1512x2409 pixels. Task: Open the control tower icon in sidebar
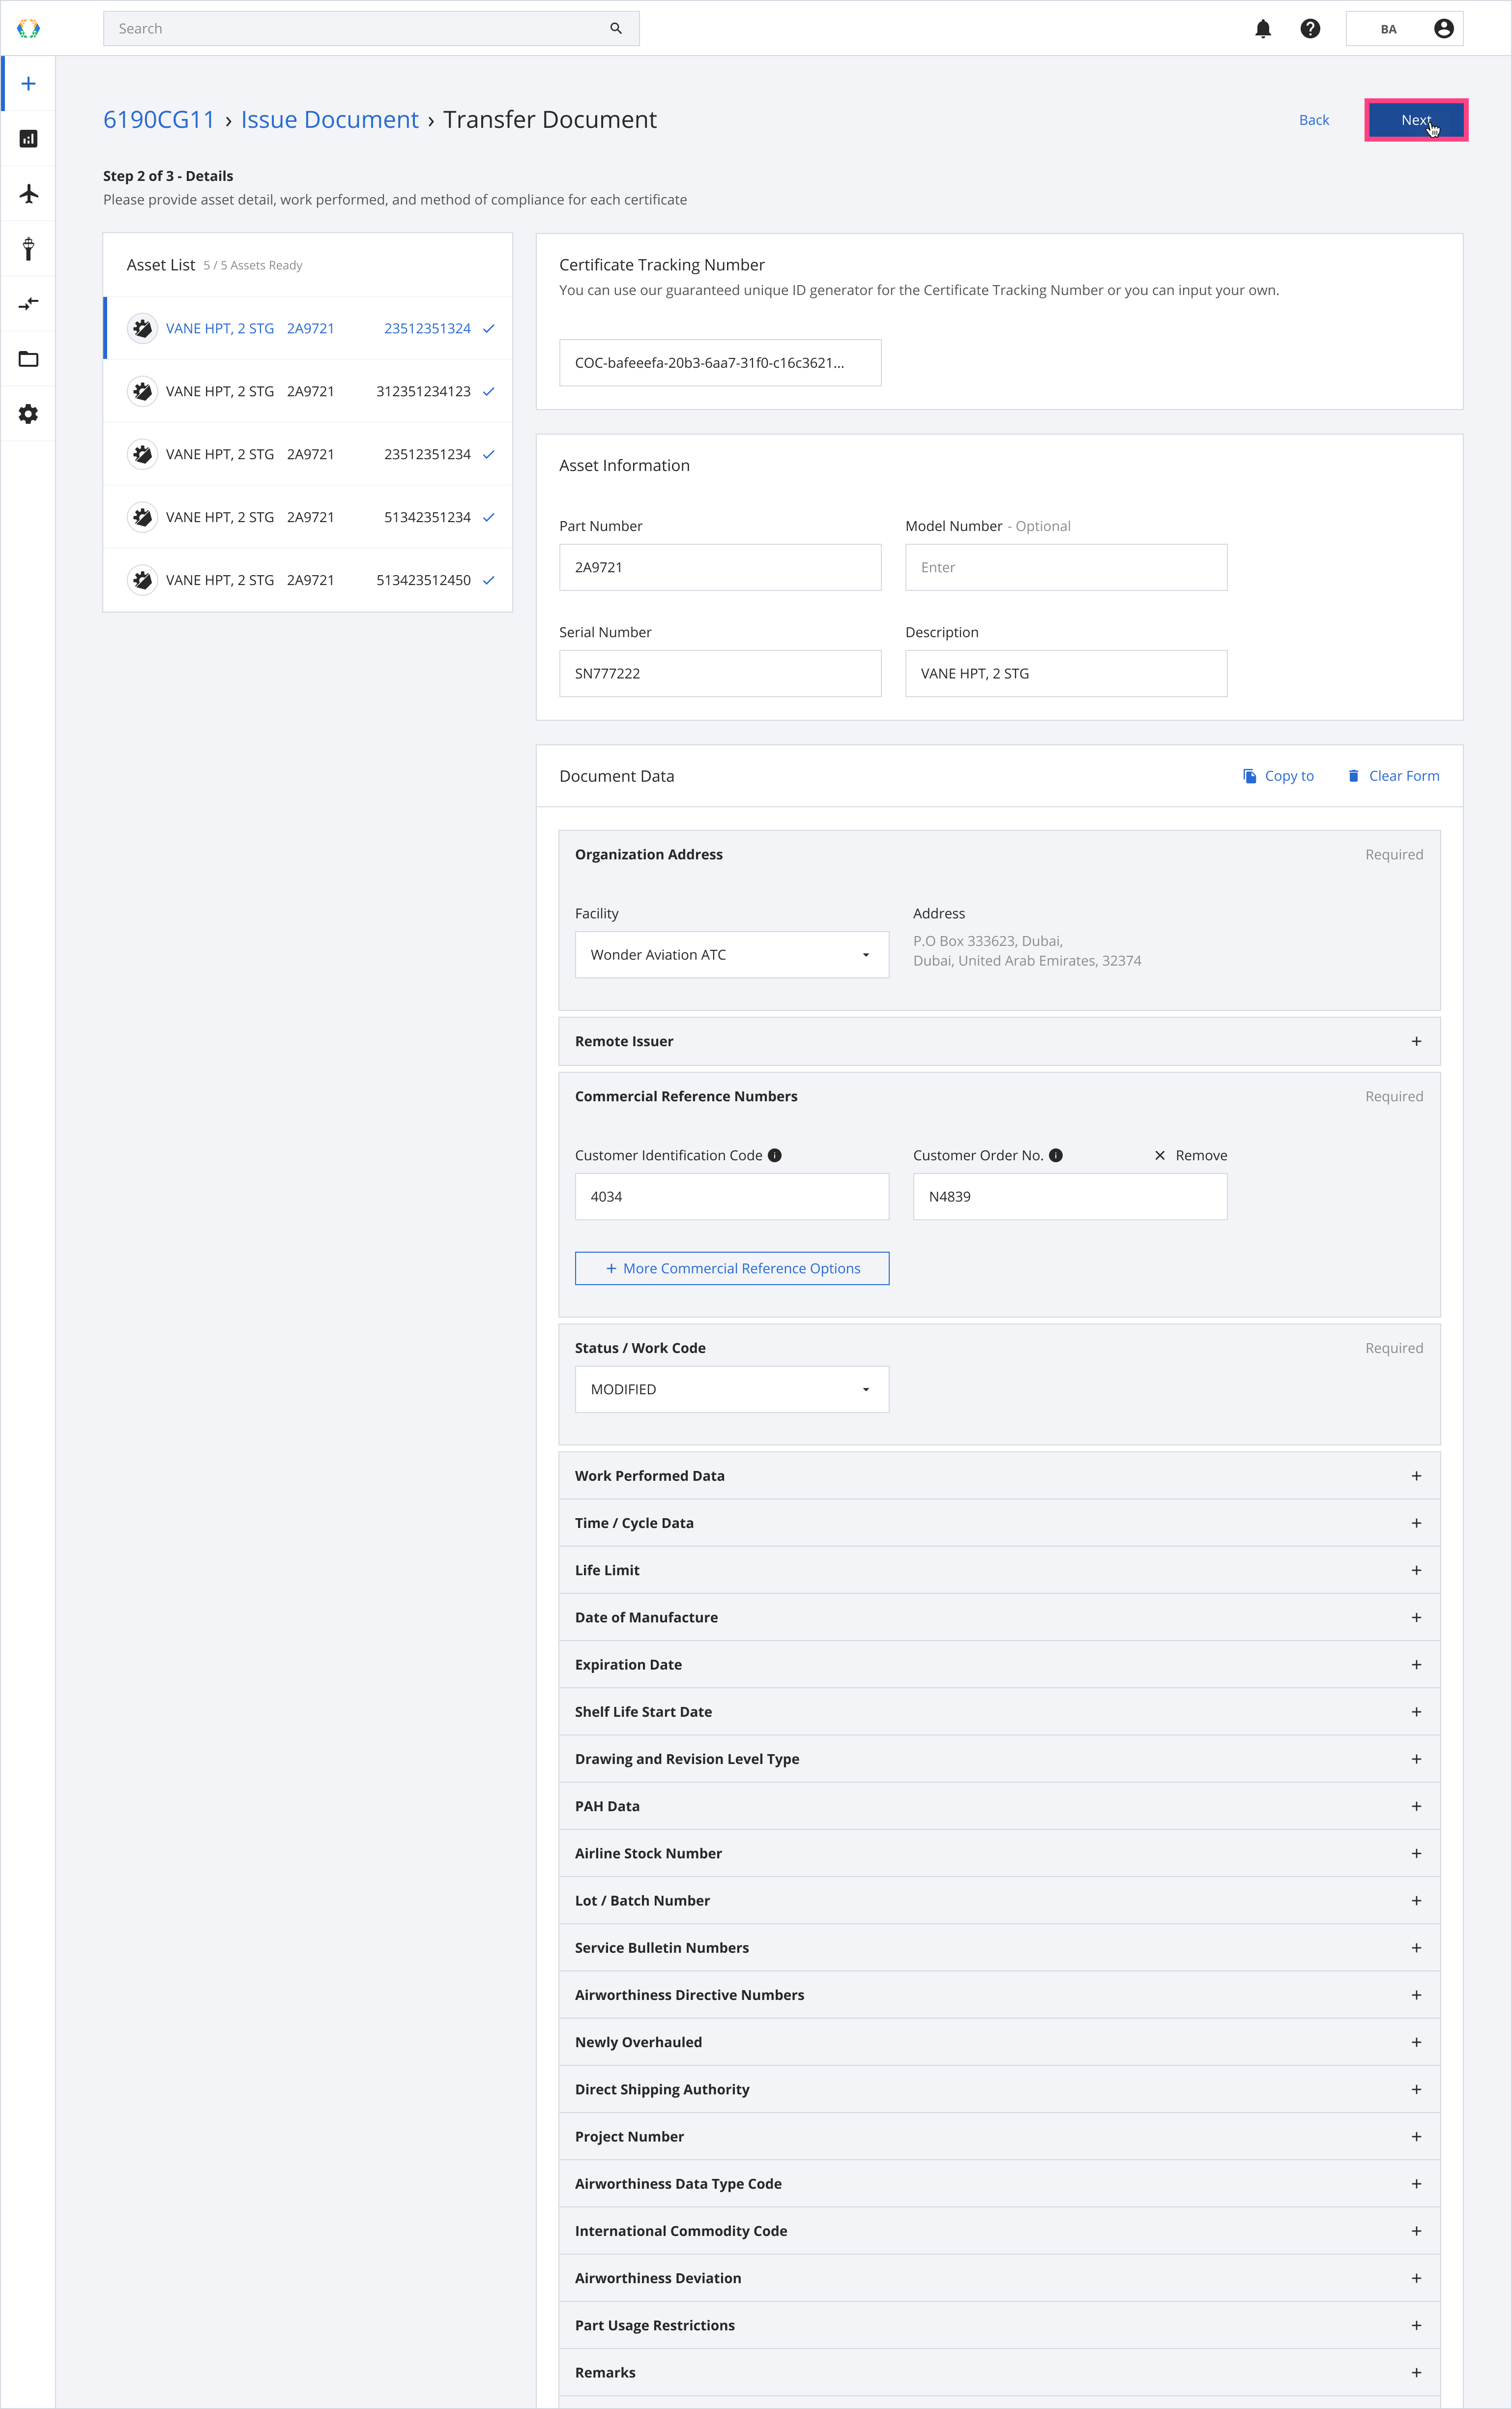(28, 249)
